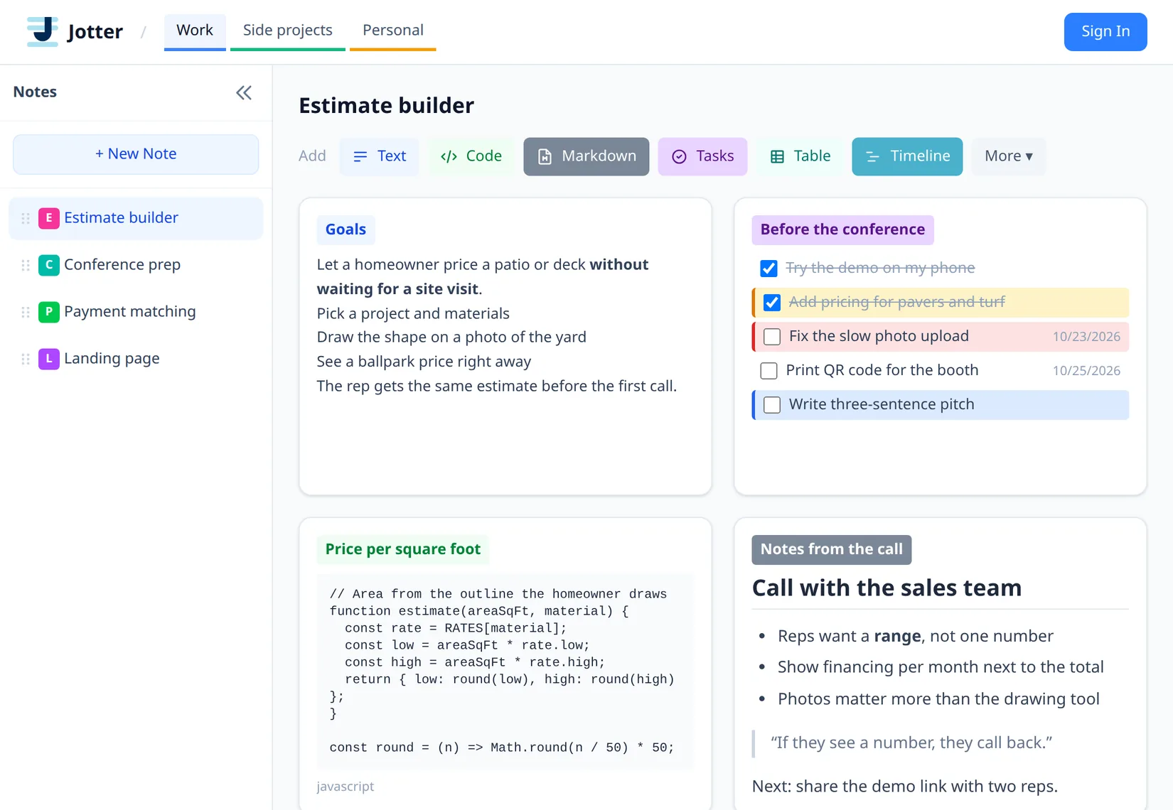This screenshot has height=810, width=1173.
Task: Uncheck 'Try the demo on my phone'
Action: pyautogui.click(x=768, y=269)
